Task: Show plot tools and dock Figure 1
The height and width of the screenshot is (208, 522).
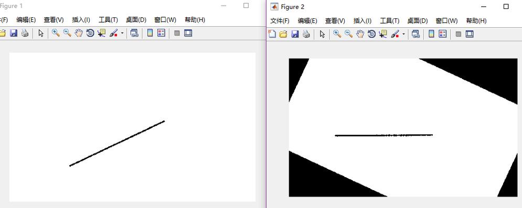Action: tap(188, 33)
